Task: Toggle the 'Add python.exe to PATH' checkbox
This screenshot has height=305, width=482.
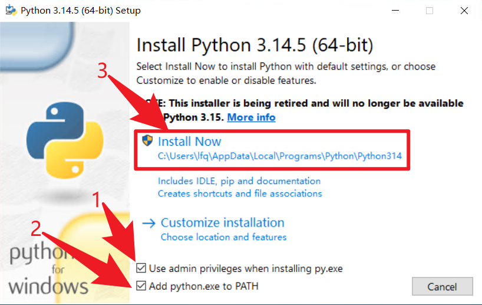Action: pyautogui.click(x=141, y=286)
